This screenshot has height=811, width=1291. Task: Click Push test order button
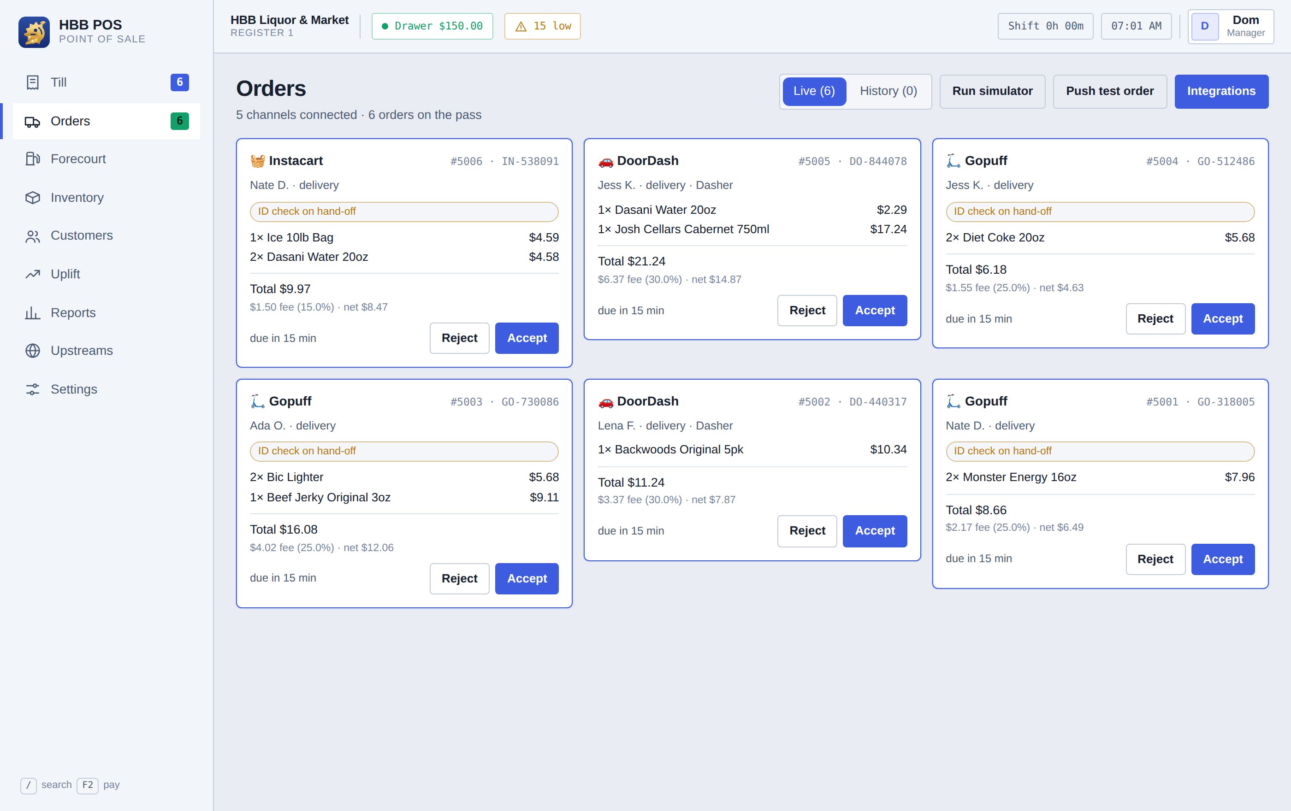[1110, 91]
